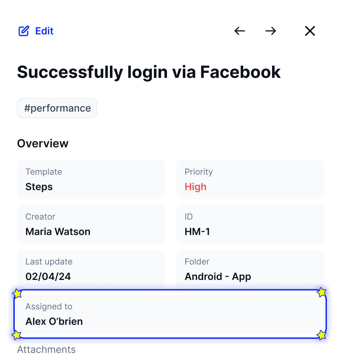Click the Creator field label
The width and height of the screenshot is (341, 362).
(40, 216)
